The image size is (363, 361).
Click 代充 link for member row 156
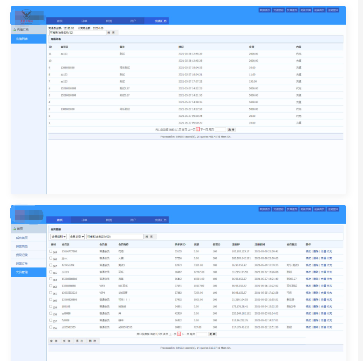[329, 327]
